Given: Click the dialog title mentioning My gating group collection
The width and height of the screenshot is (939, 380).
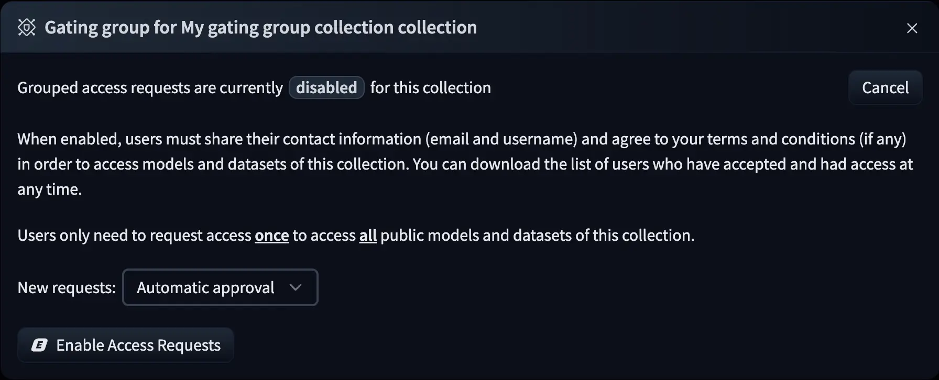Looking at the screenshot, I should [x=260, y=27].
